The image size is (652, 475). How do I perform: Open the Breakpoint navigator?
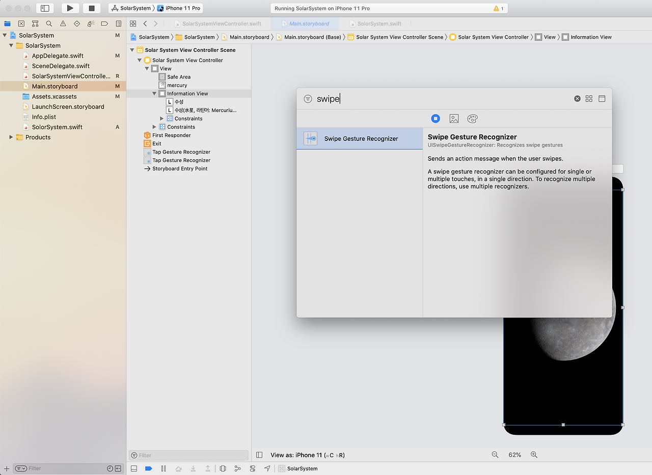[104, 23]
